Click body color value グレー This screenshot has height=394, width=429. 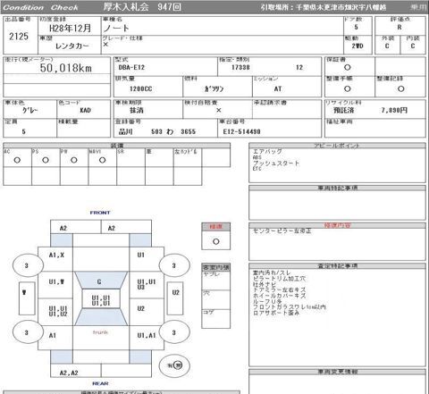30,111
